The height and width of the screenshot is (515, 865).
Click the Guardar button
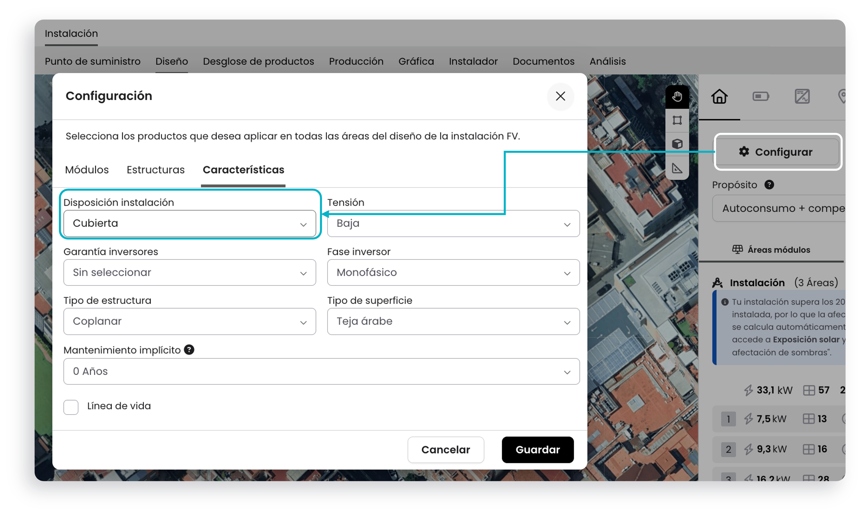coord(538,450)
